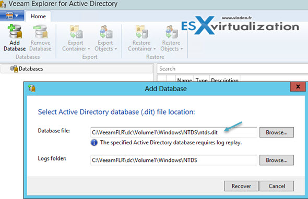308x199 pixels.
Task: Select the Databases item in the tree
Action: [77, 69]
